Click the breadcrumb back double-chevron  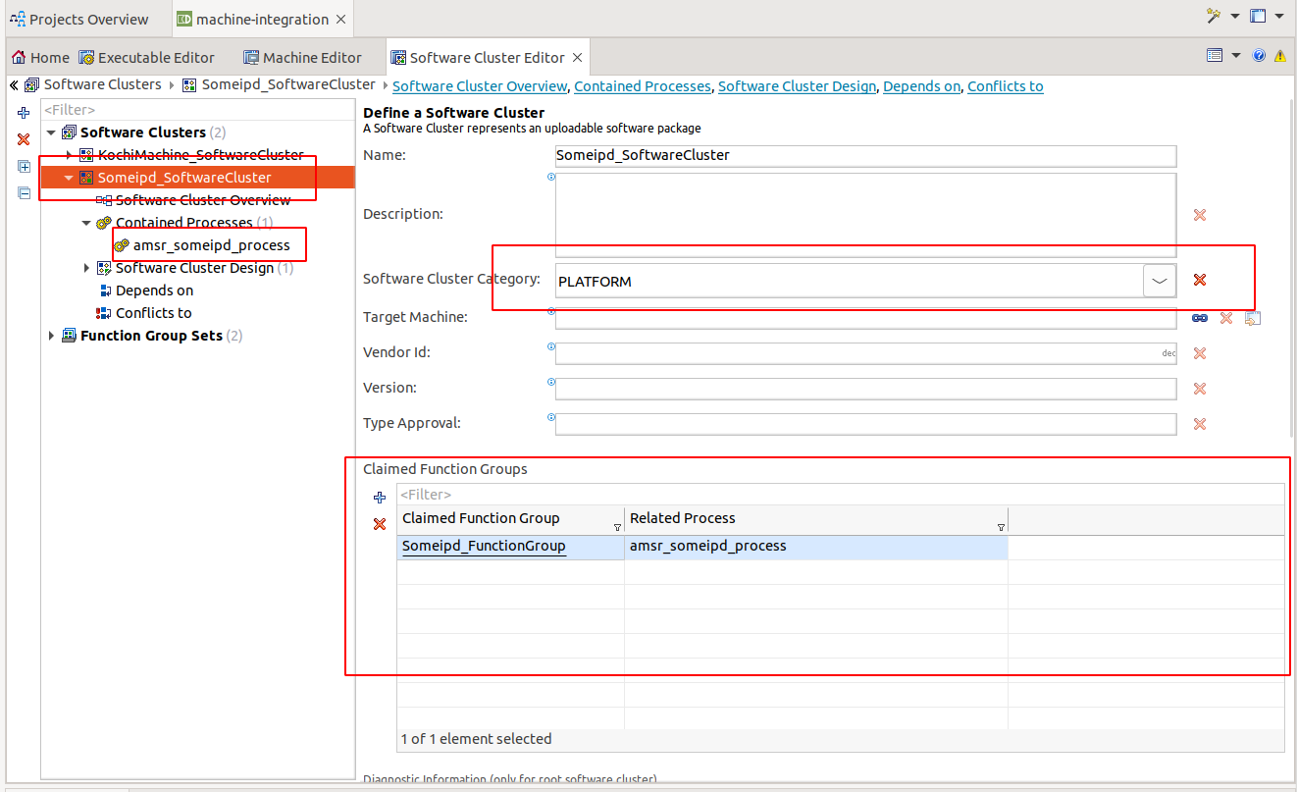click(14, 85)
